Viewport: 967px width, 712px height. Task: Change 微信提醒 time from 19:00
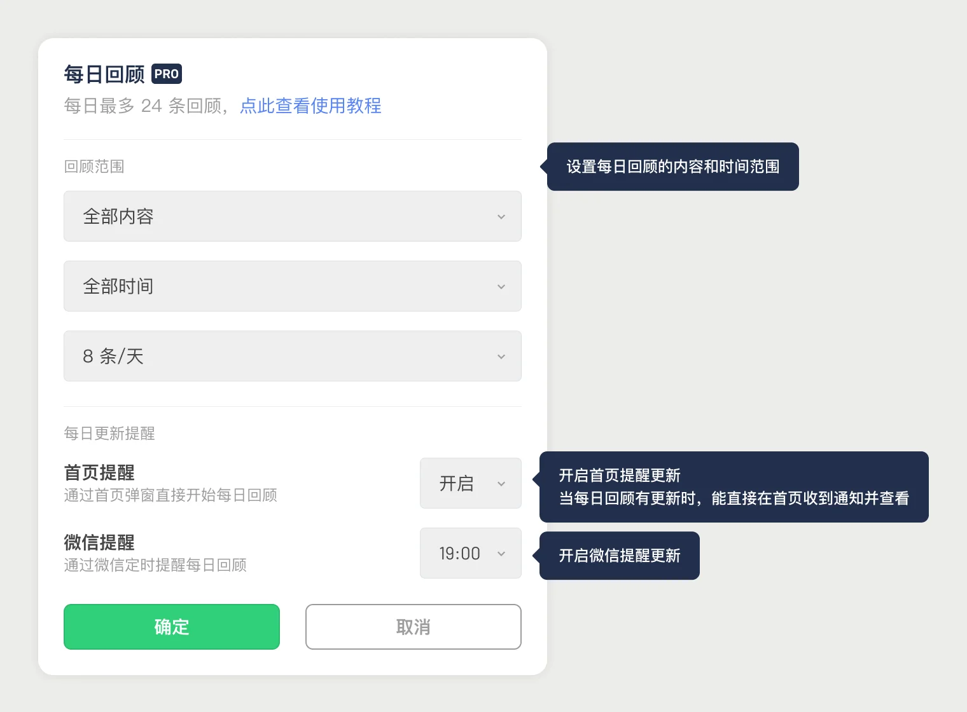(x=471, y=553)
